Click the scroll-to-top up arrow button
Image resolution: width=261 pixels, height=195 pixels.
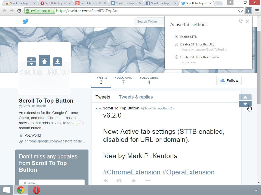coord(245,97)
